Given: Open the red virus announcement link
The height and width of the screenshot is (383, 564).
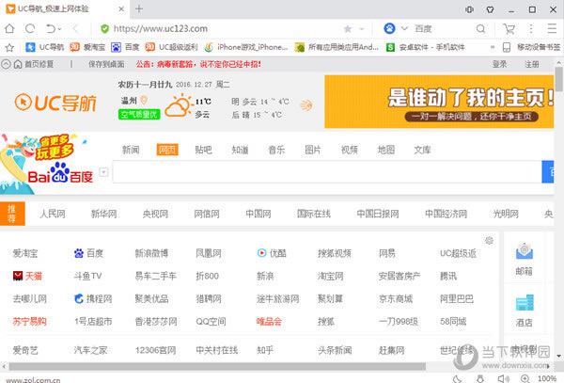Looking at the screenshot, I should pyautogui.click(x=198, y=64).
